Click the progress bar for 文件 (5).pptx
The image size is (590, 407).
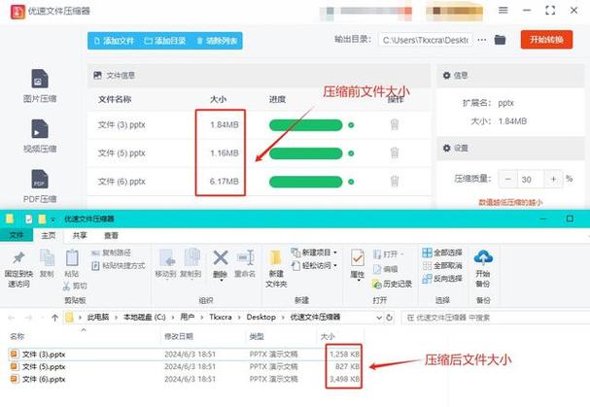click(x=306, y=153)
